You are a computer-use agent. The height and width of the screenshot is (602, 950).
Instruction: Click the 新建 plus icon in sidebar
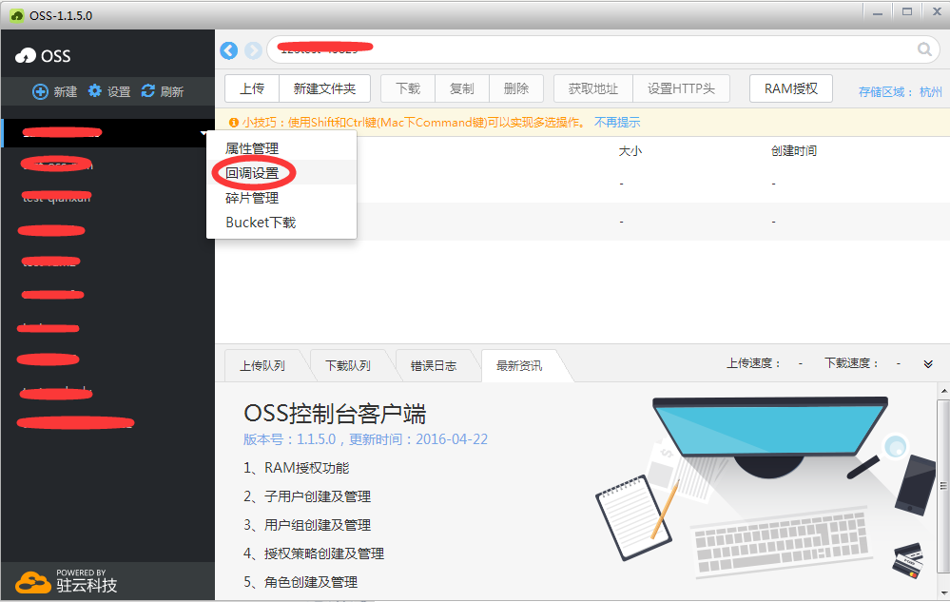click(x=40, y=91)
